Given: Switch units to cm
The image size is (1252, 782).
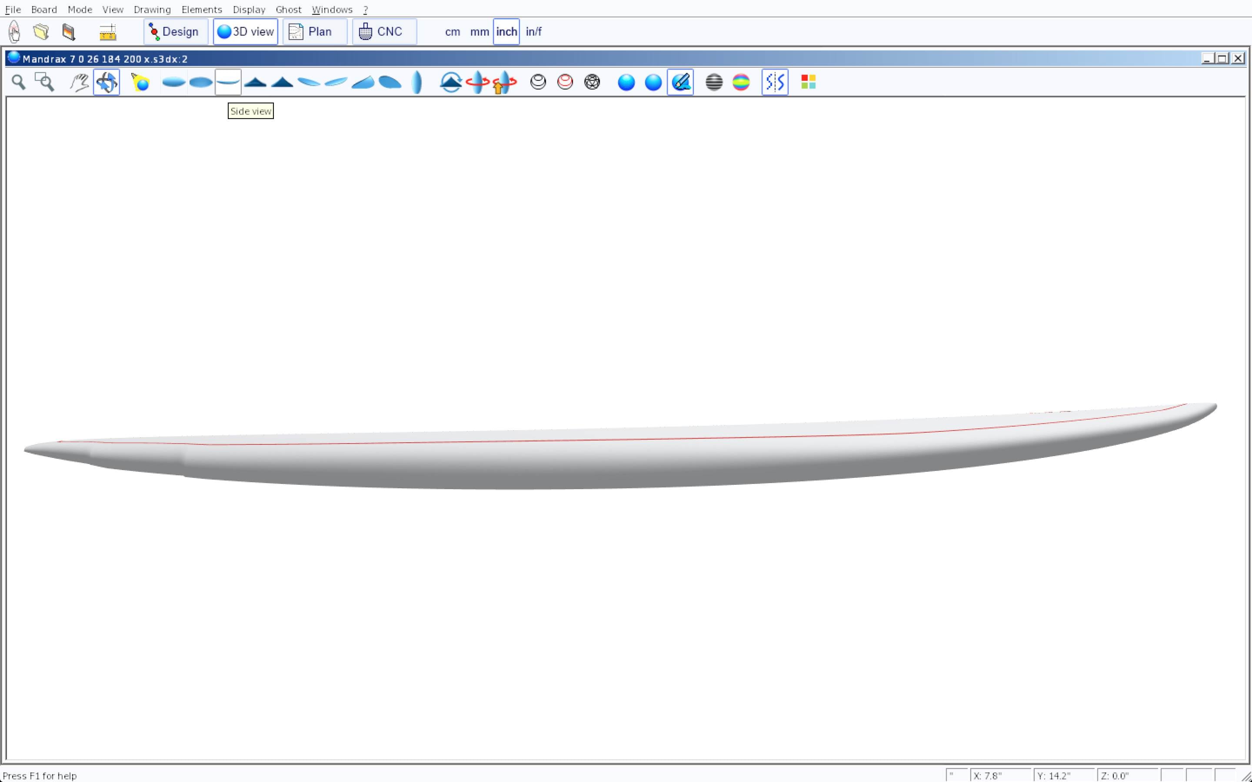Looking at the screenshot, I should click(453, 32).
